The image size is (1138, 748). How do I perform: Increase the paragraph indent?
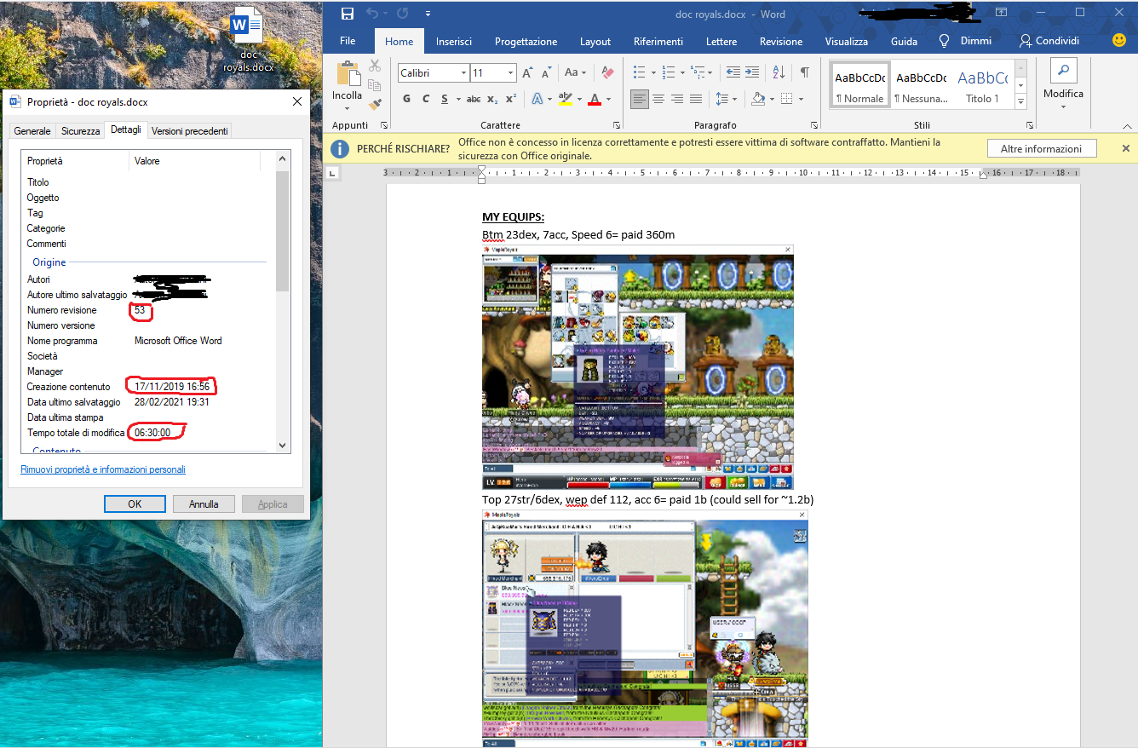[753, 72]
